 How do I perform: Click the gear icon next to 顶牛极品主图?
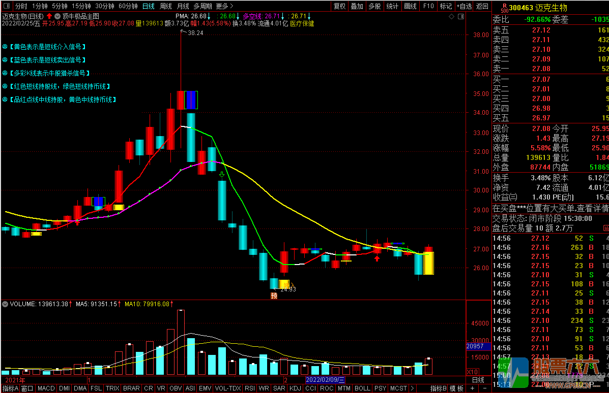57,16
